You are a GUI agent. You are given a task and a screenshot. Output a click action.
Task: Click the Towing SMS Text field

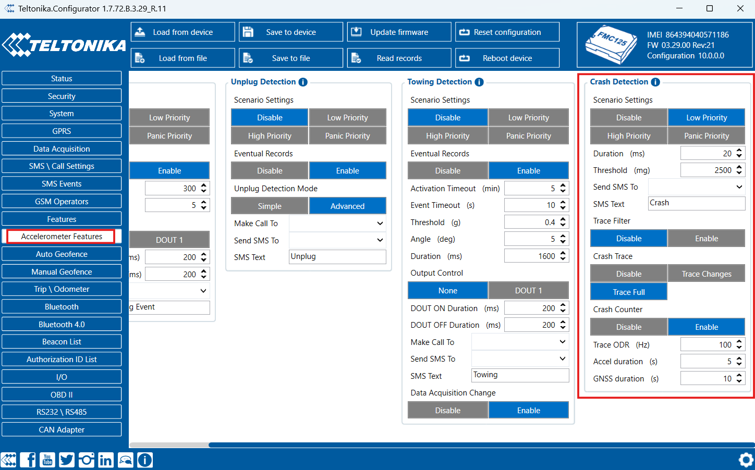[x=520, y=375]
